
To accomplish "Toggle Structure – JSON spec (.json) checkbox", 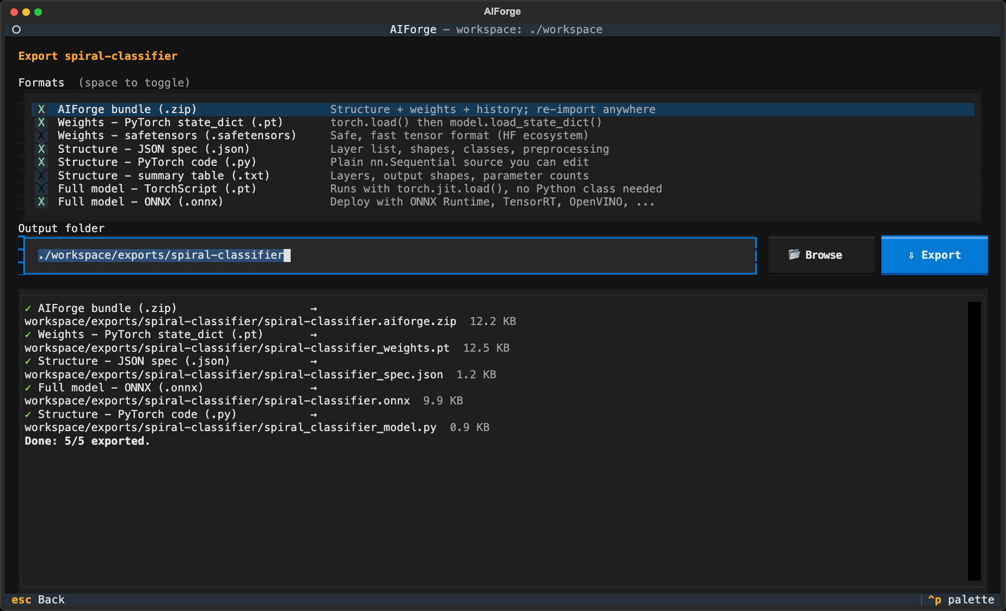I will pyautogui.click(x=41, y=149).
